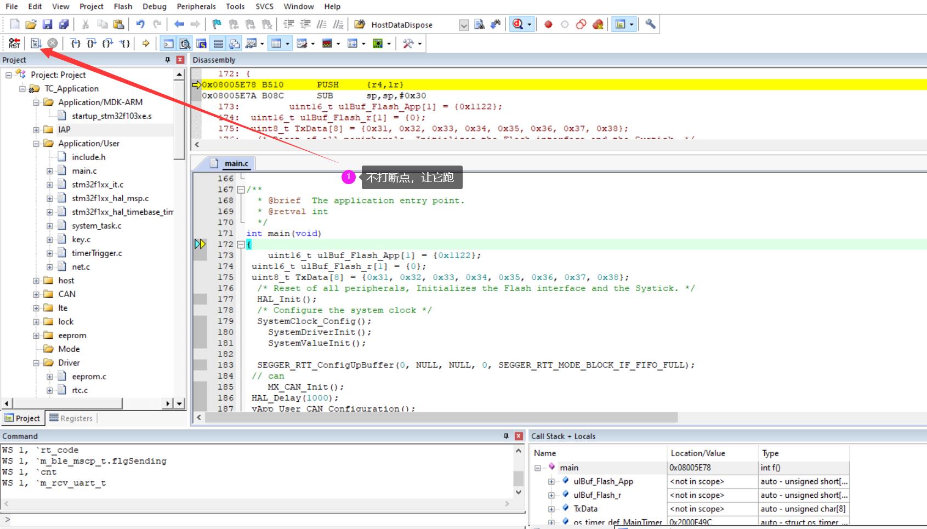Disable all breakpoints icon

click(581, 24)
